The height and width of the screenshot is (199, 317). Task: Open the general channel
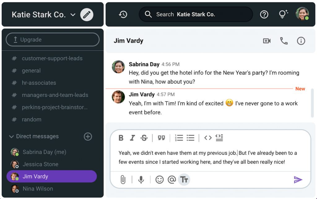(31, 70)
